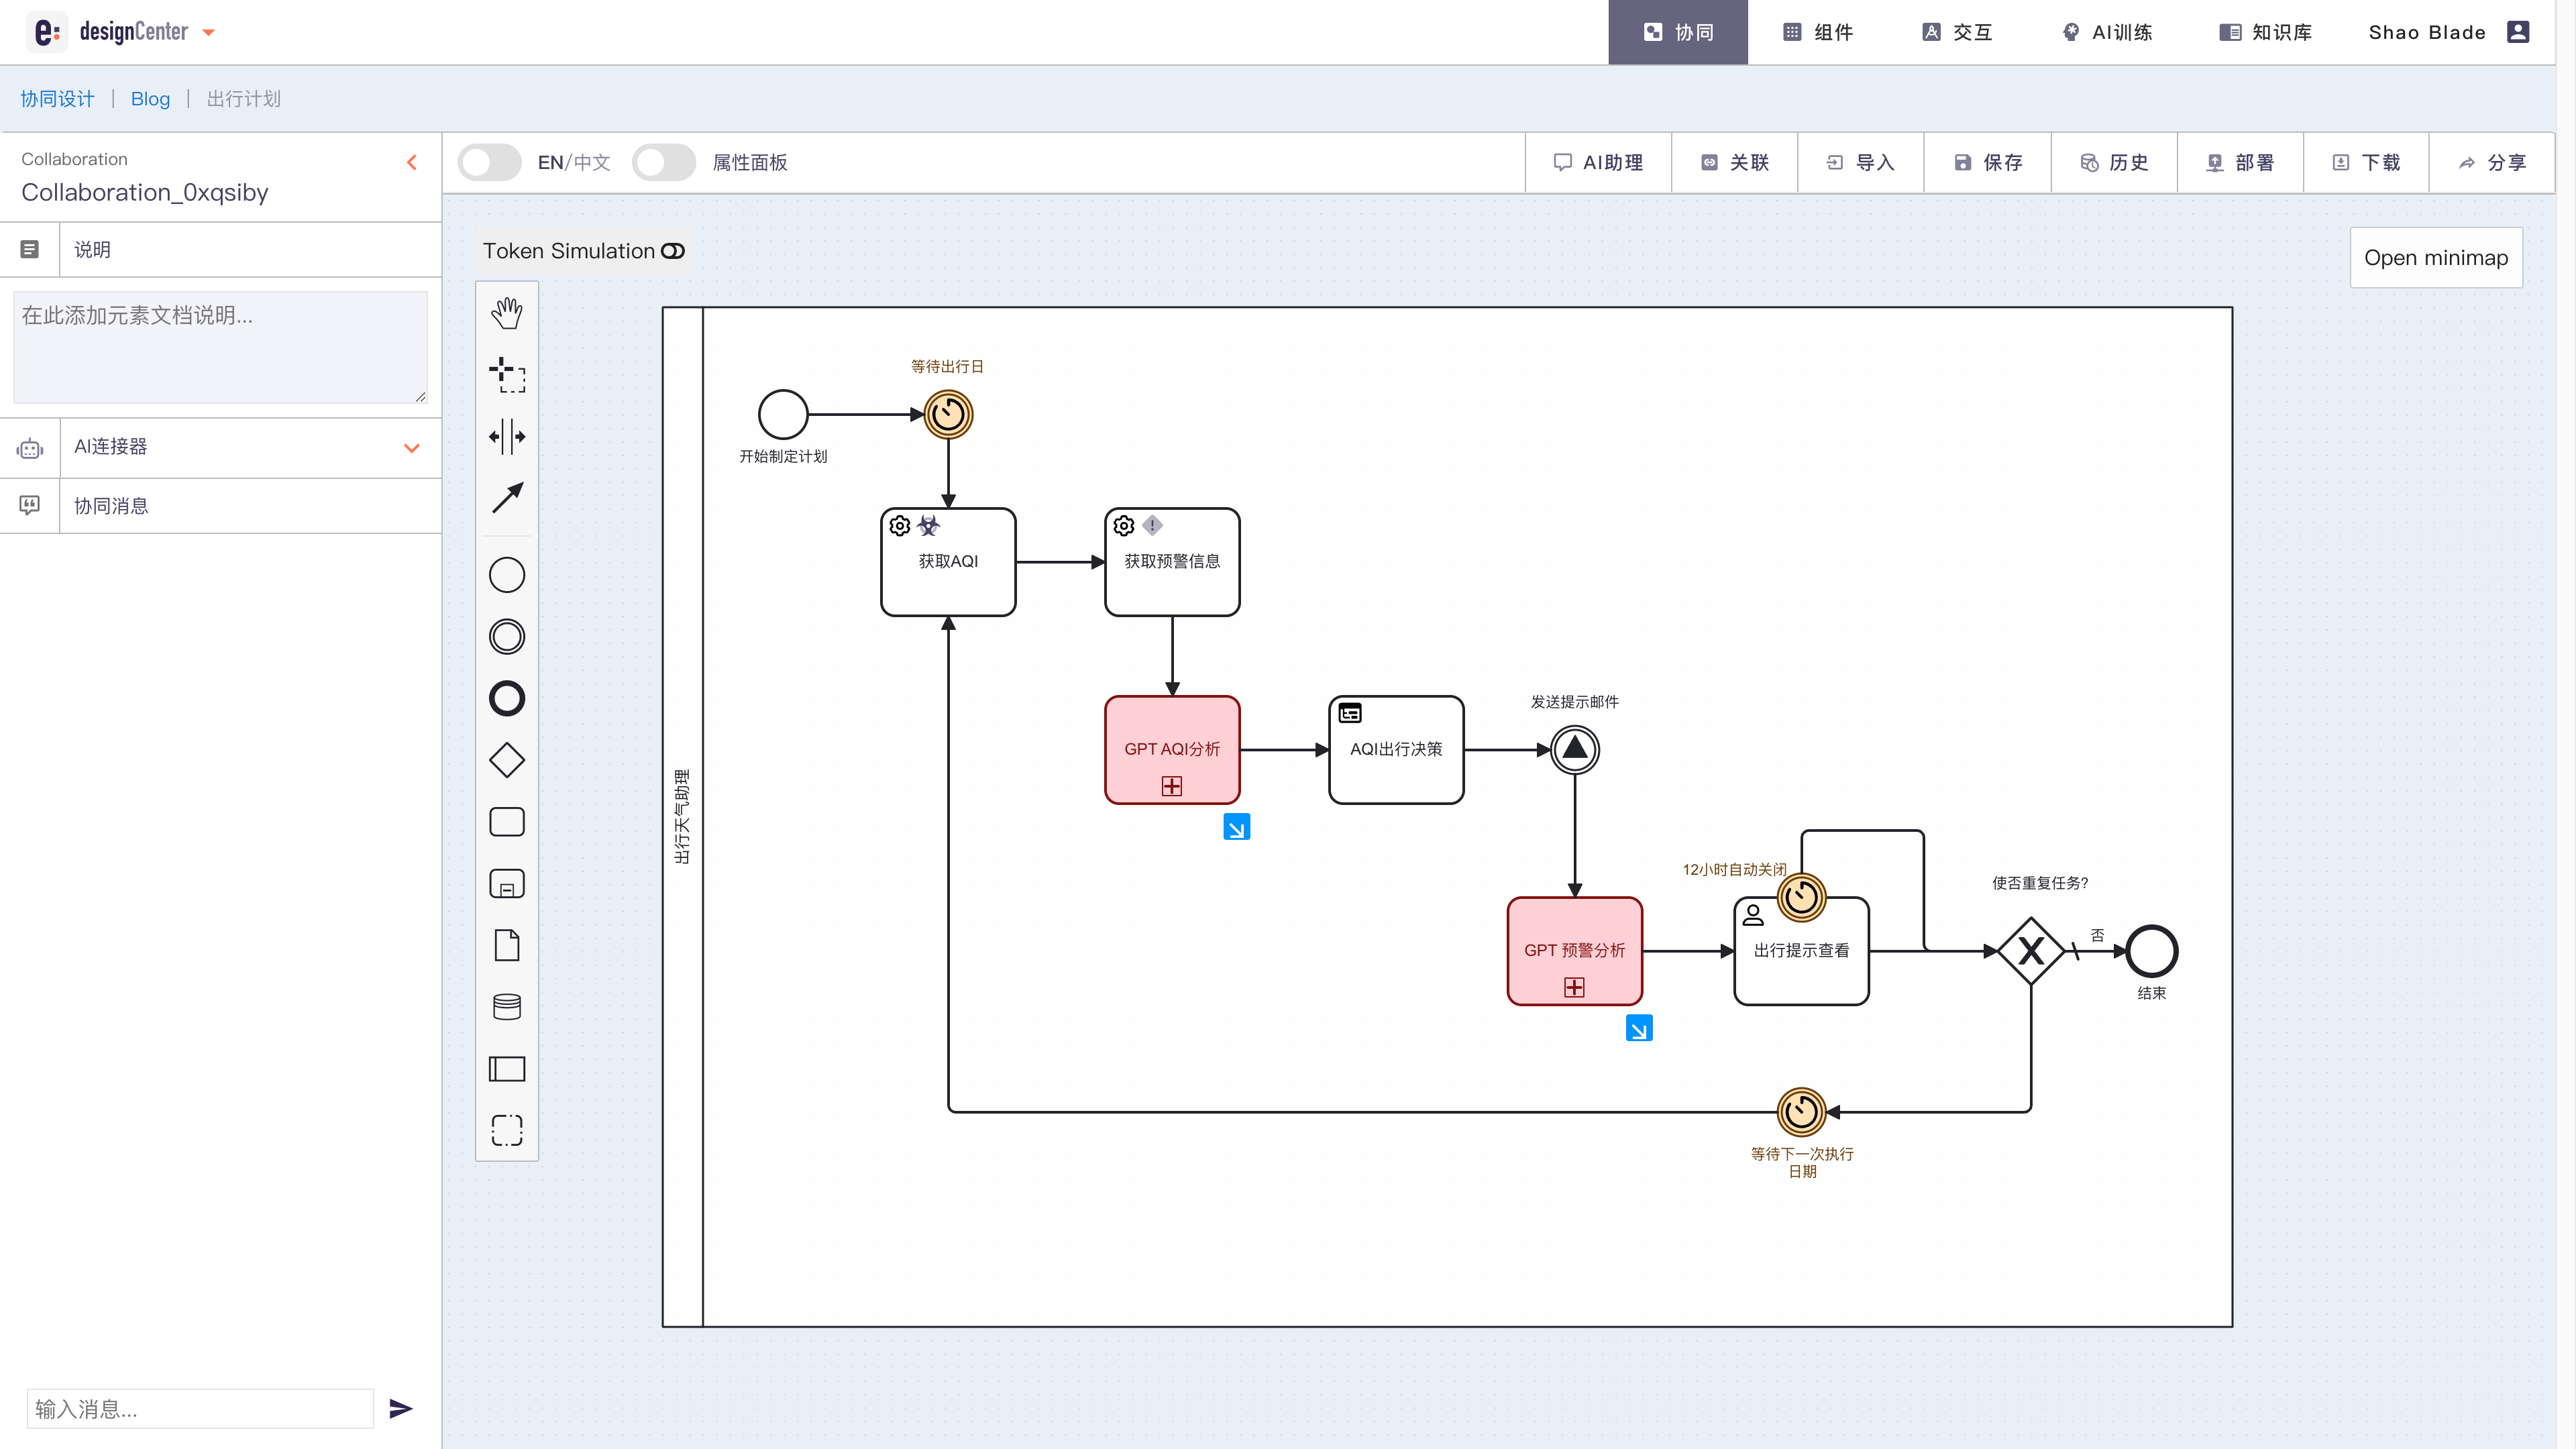Screen dimensions: 2576x1449
Task: Create a task rectangle from palette
Action: pos(507,822)
